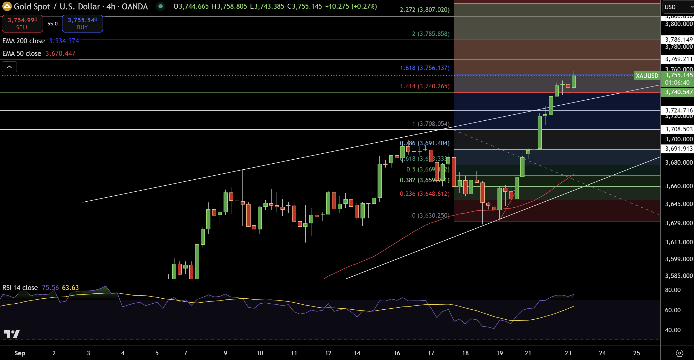The image size is (694, 360).
Task: Click the 0.382 Fibonacci level label
Action: (x=424, y=180)
